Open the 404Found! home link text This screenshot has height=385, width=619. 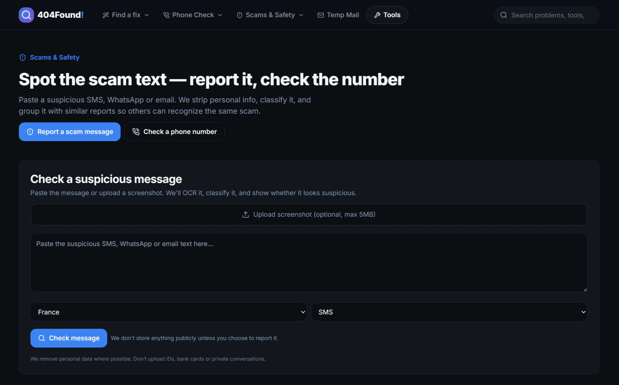[61, 15]
